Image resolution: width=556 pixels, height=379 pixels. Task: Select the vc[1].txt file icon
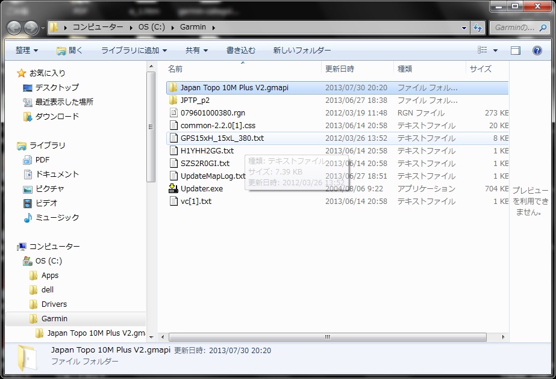(173, 201)
